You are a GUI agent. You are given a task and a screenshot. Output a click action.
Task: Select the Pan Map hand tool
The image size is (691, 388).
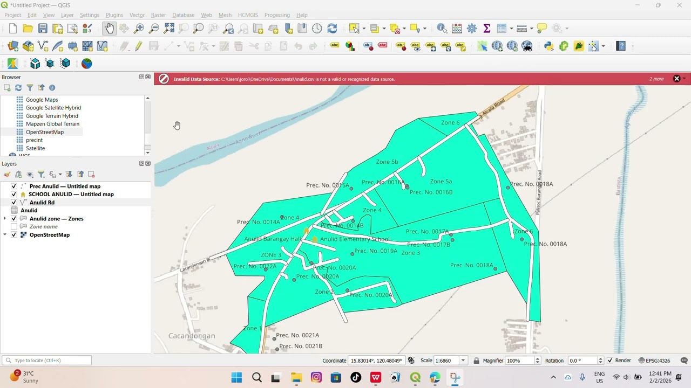click(110, 29)
